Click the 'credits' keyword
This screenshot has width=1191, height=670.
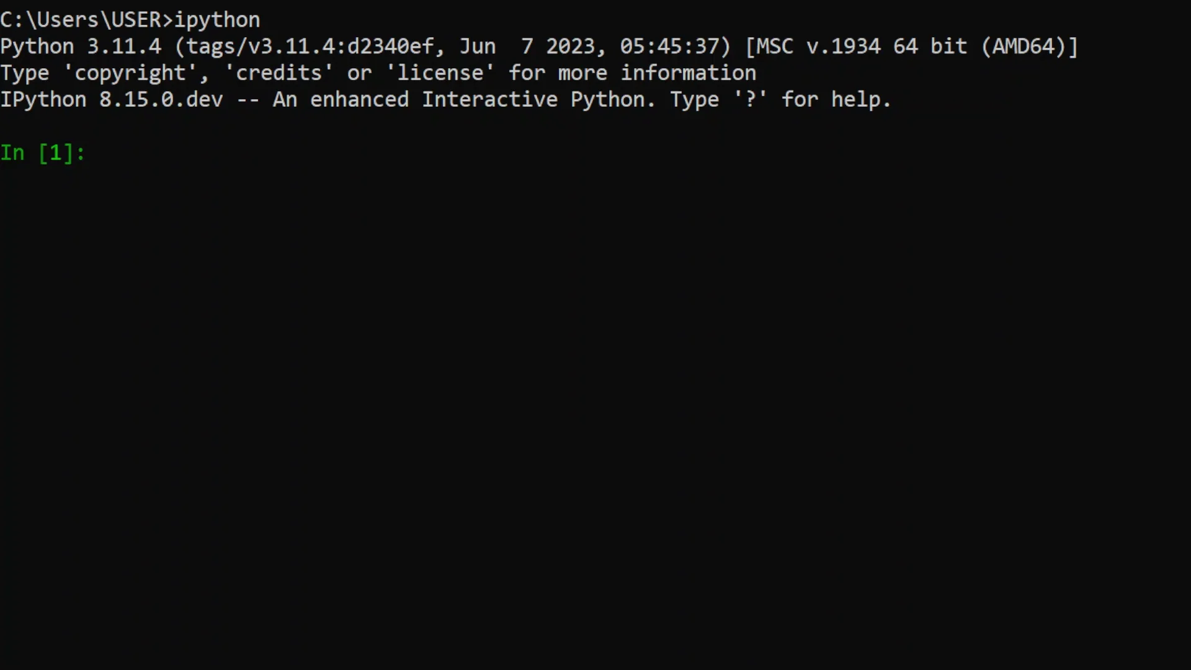pos(279,73)
